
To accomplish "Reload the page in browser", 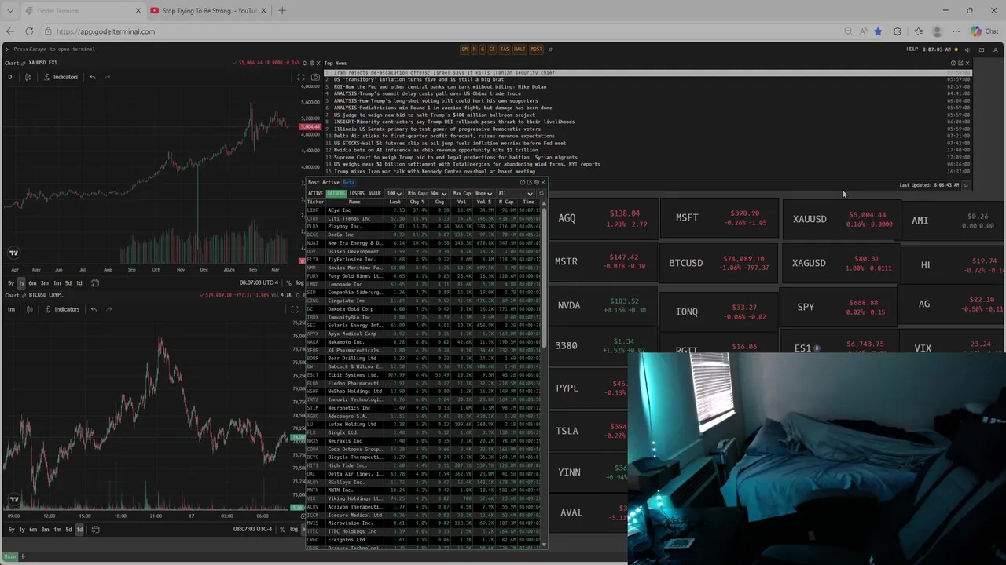I will [x=29, y=31].
